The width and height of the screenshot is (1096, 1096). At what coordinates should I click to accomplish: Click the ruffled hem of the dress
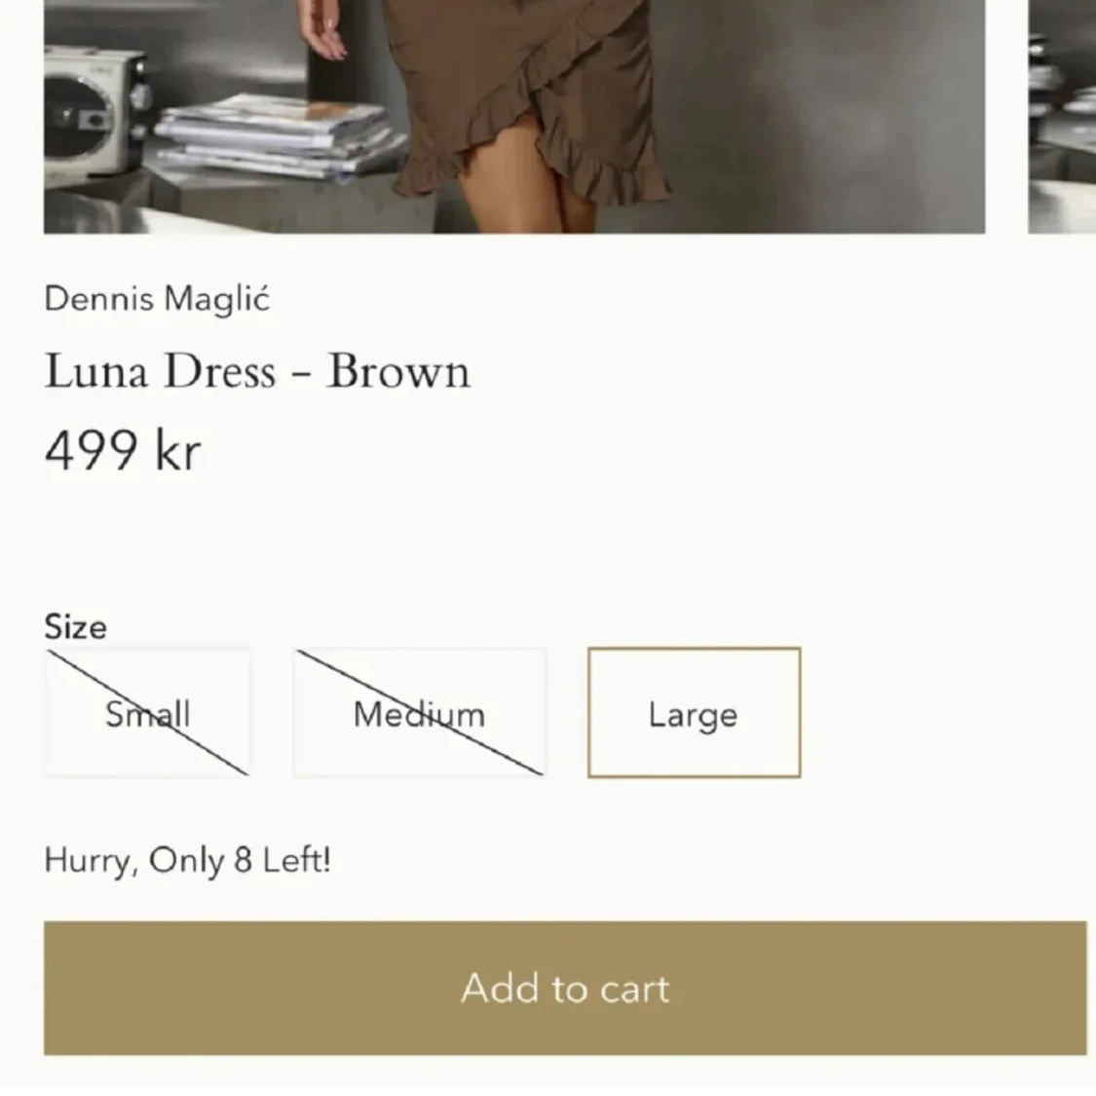531,150
